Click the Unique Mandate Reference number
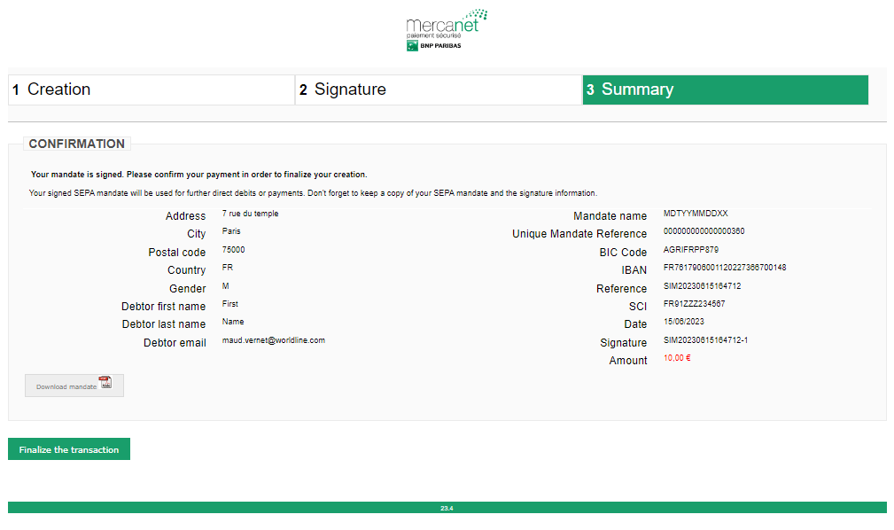The height and width of the screenshot is (530, 894). coord(704,231)
